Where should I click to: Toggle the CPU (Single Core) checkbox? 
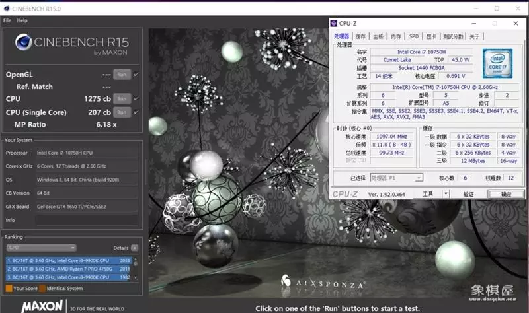pos(136,112)
